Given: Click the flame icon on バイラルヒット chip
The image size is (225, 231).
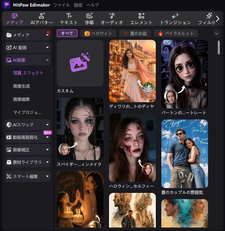Looking at the screenshot, I should point(161,34).
